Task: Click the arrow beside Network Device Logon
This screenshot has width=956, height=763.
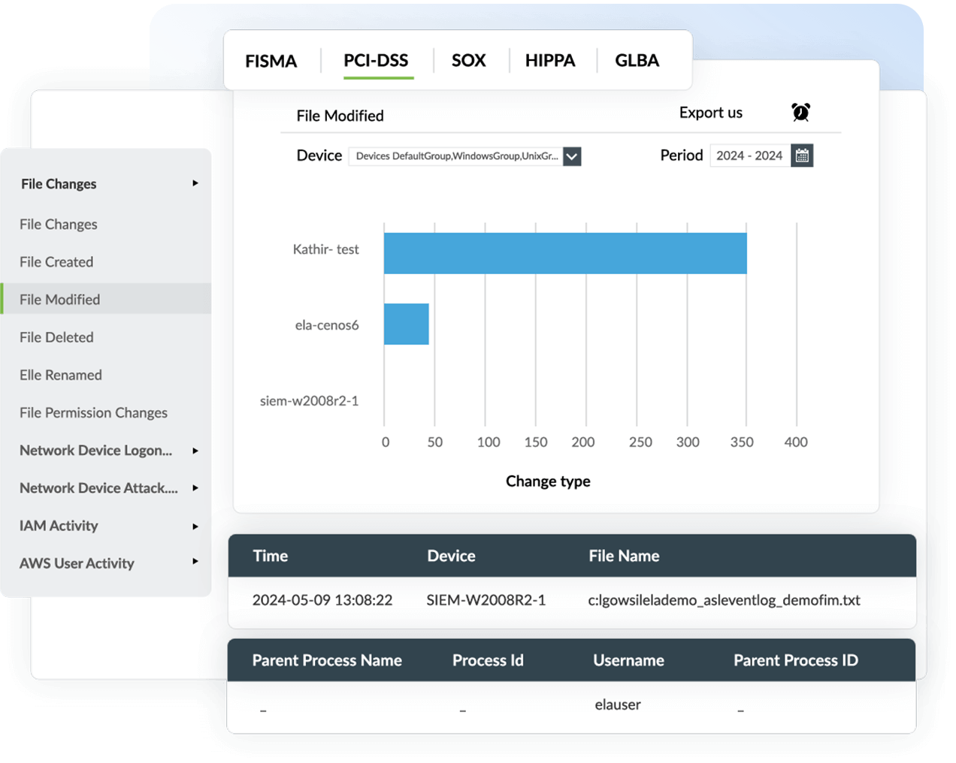Action: click(x=195, y=450)
